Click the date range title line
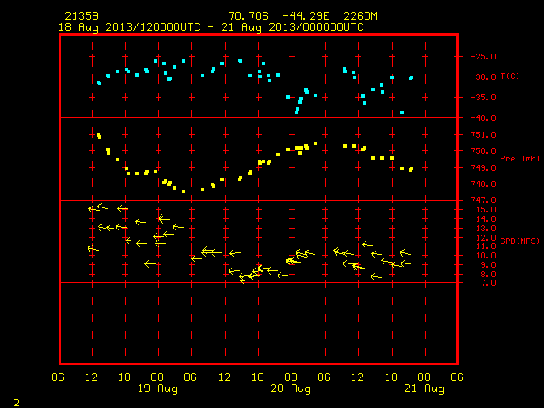The width and height of the screenshot is (544, 408). 211,27
